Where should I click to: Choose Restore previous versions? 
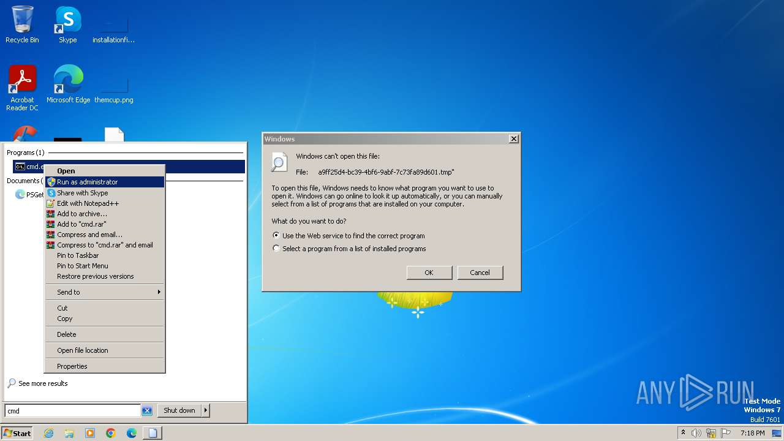[x=105, y=276]
